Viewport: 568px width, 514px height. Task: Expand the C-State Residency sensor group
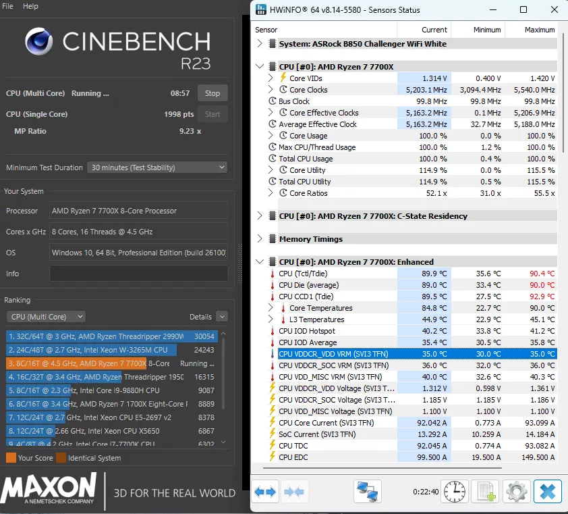(260, 216)
